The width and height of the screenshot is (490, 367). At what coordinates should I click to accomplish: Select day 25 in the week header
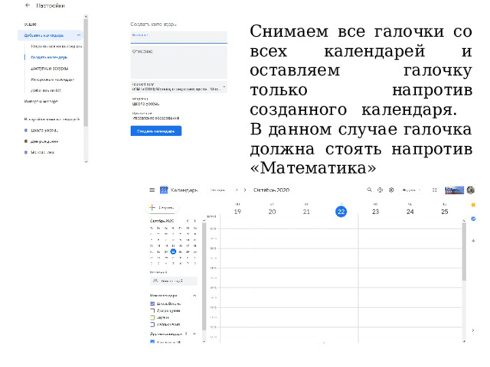click(445, 212)
